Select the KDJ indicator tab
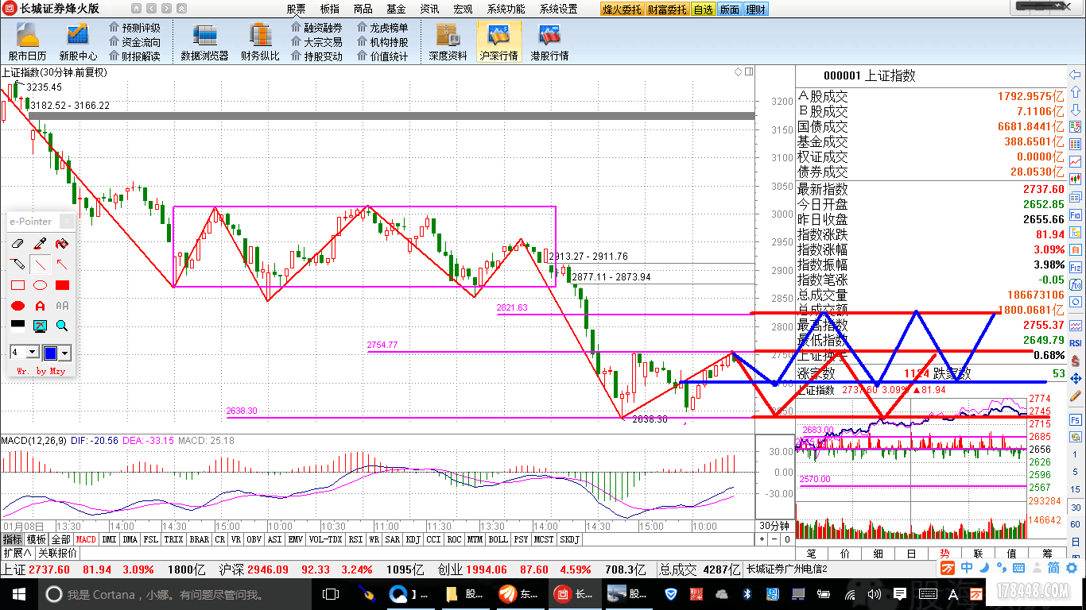Screen dimensions: 1086x610 pyautogui.click(x=413, y=539)
